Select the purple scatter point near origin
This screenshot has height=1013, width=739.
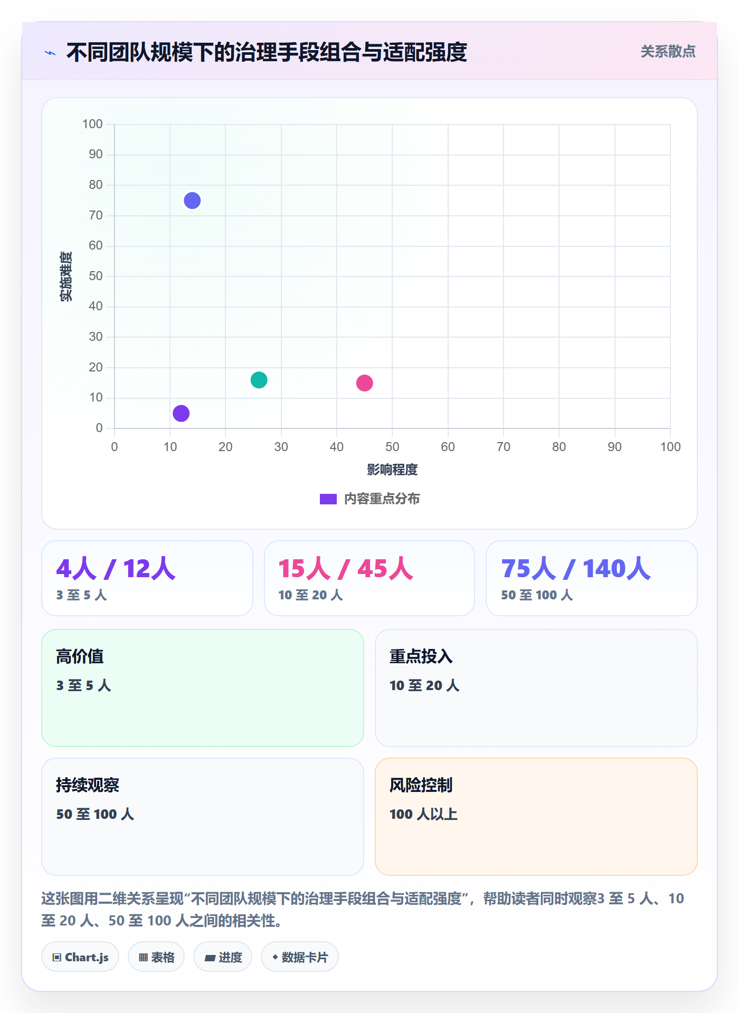coord(181,413)
